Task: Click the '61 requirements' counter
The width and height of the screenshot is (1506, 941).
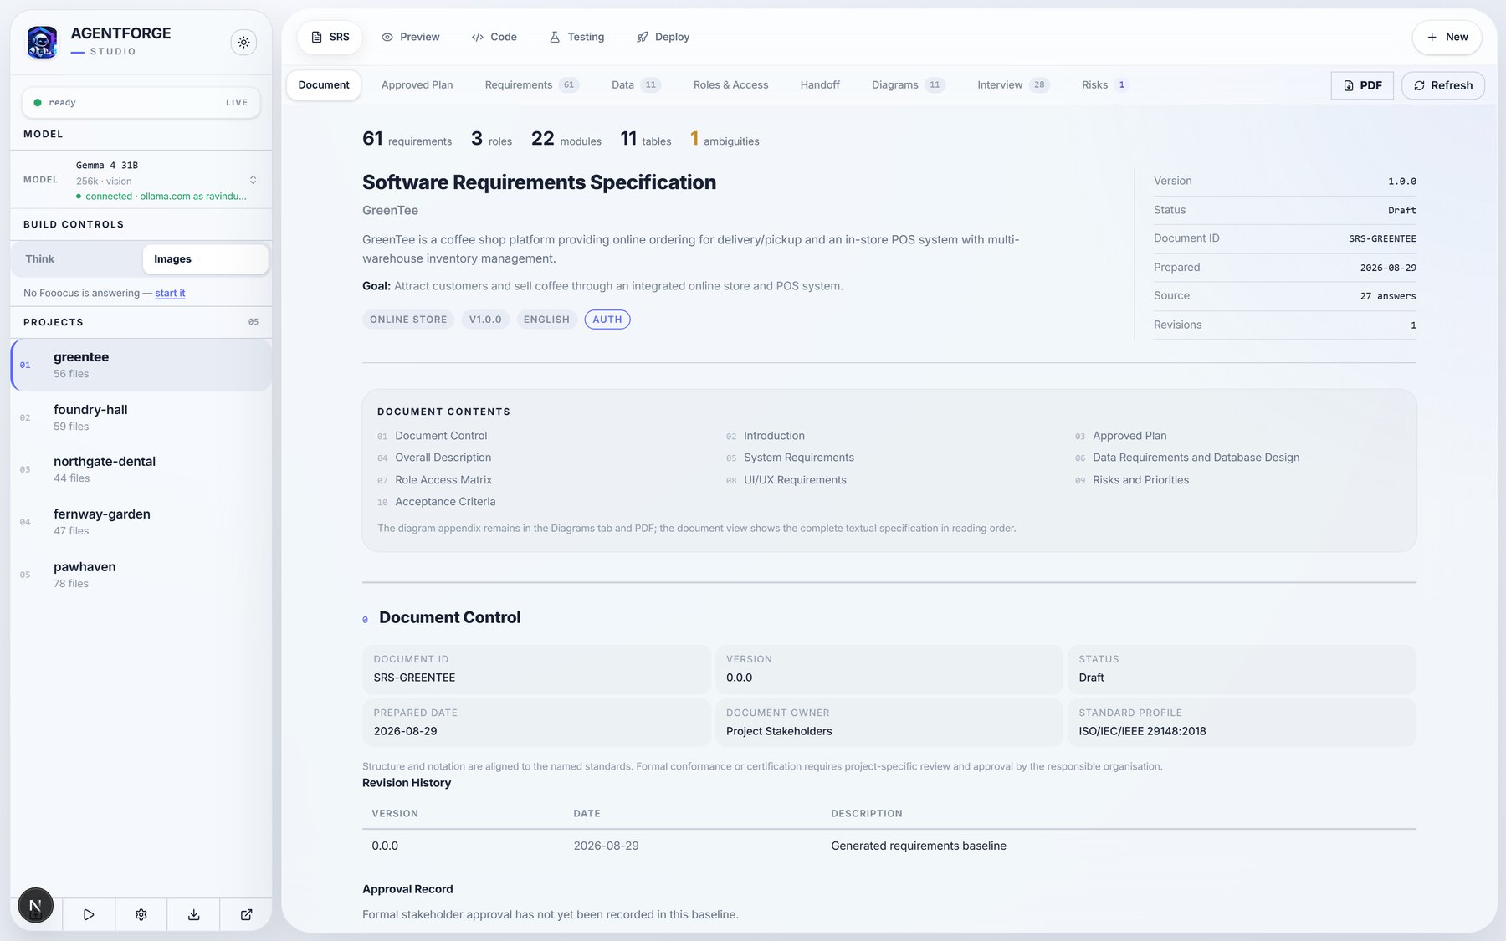Action: (x=407, y=140)
